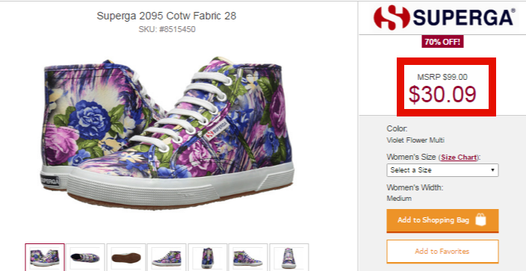View the front laces thumbnail
This screenshot has height=271, width=526.
click(289, 257)
